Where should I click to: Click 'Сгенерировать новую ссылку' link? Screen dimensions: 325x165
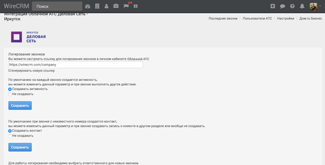[31, 70]
